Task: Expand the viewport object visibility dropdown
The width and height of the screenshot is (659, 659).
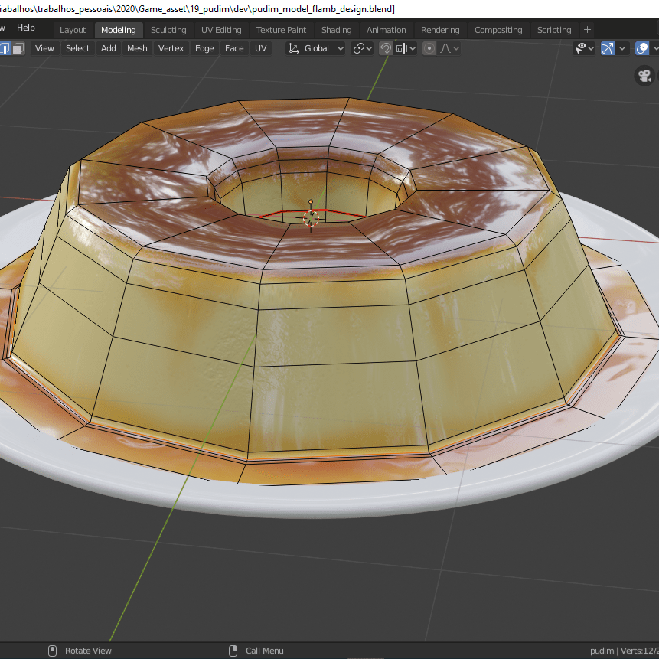Action: tap(586, 48)
